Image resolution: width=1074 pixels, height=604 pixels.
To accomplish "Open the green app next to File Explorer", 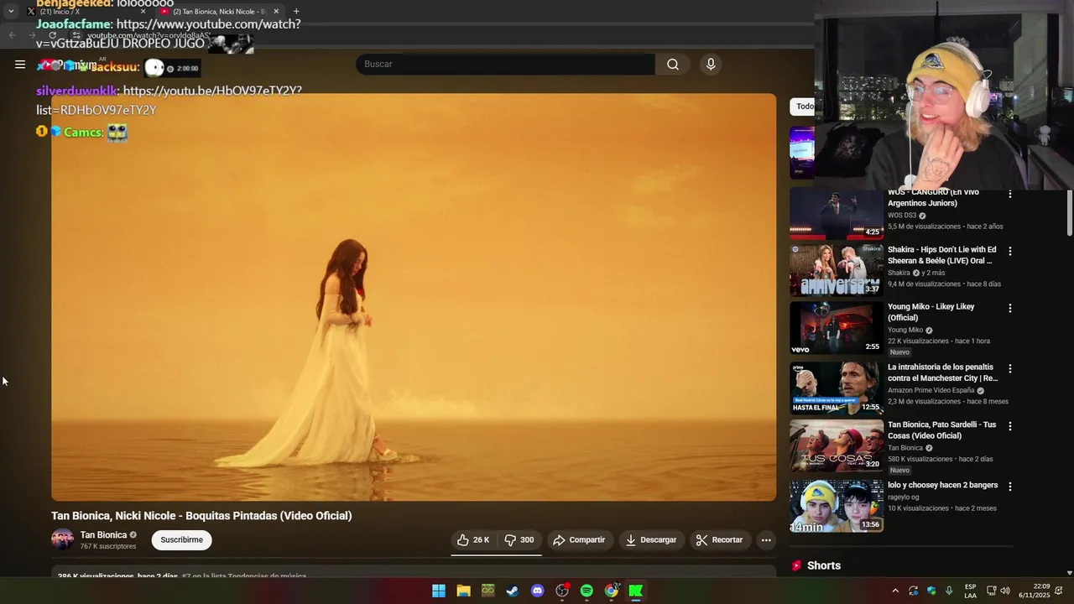I will (x=488, y=591).
